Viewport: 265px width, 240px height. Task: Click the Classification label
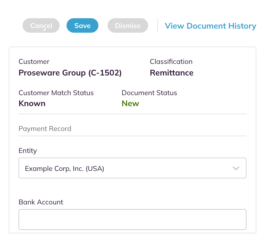pos(171,62)
